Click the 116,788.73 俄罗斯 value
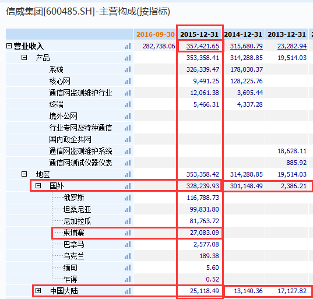Image resolution: width=313 pixels, height=299 pixels. point(203,198)
